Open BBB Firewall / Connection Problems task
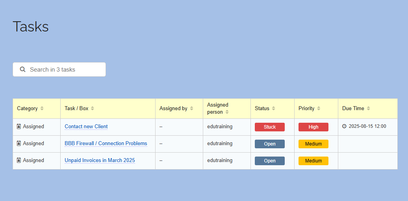 click(x=106, y=144)
